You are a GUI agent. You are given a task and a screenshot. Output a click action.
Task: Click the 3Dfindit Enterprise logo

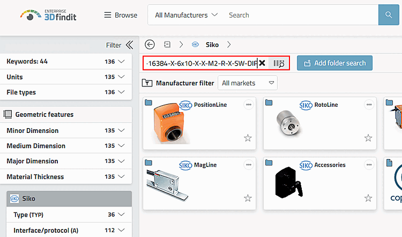click(48, 15)
